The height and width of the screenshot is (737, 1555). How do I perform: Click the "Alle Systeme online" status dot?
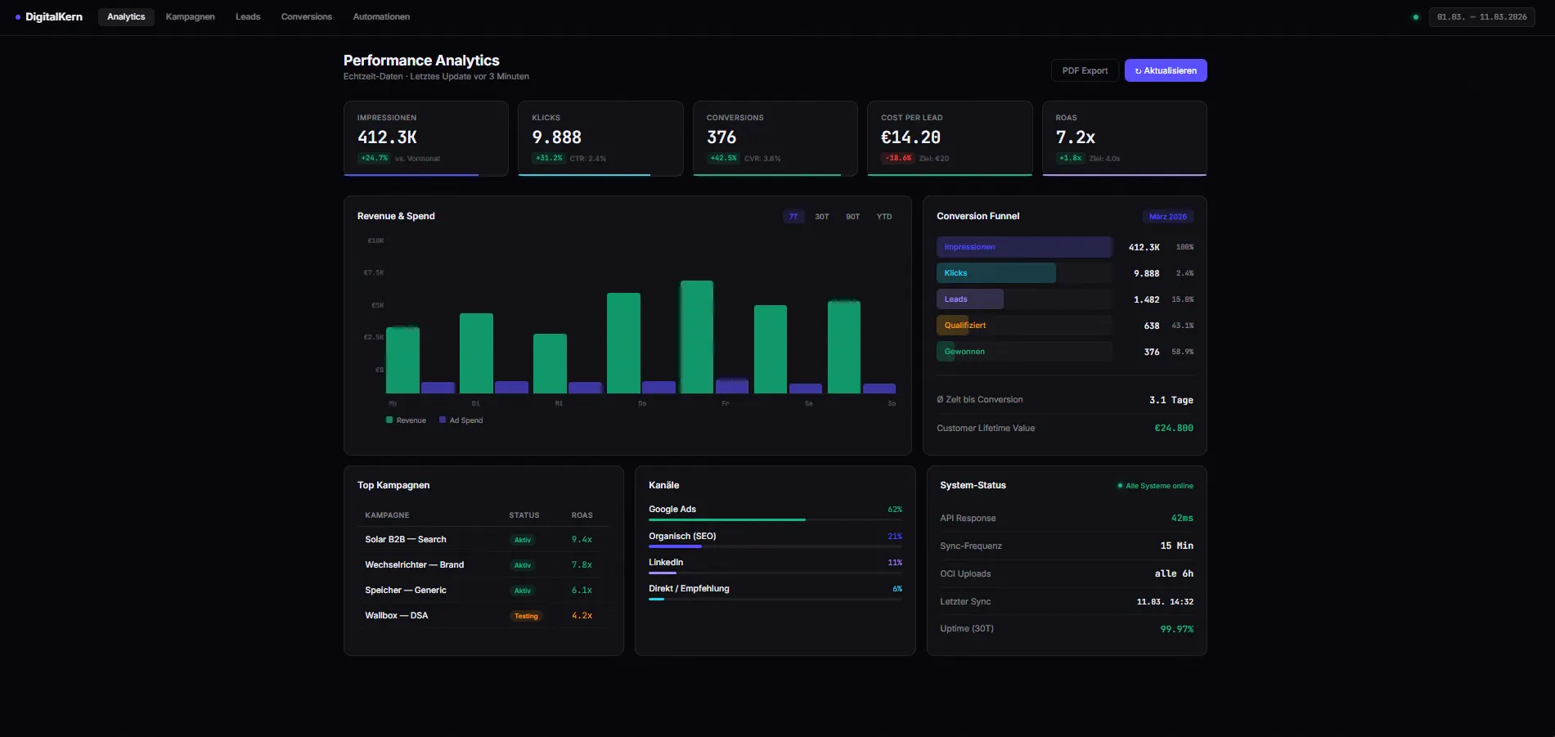(x=1120, y=485)
